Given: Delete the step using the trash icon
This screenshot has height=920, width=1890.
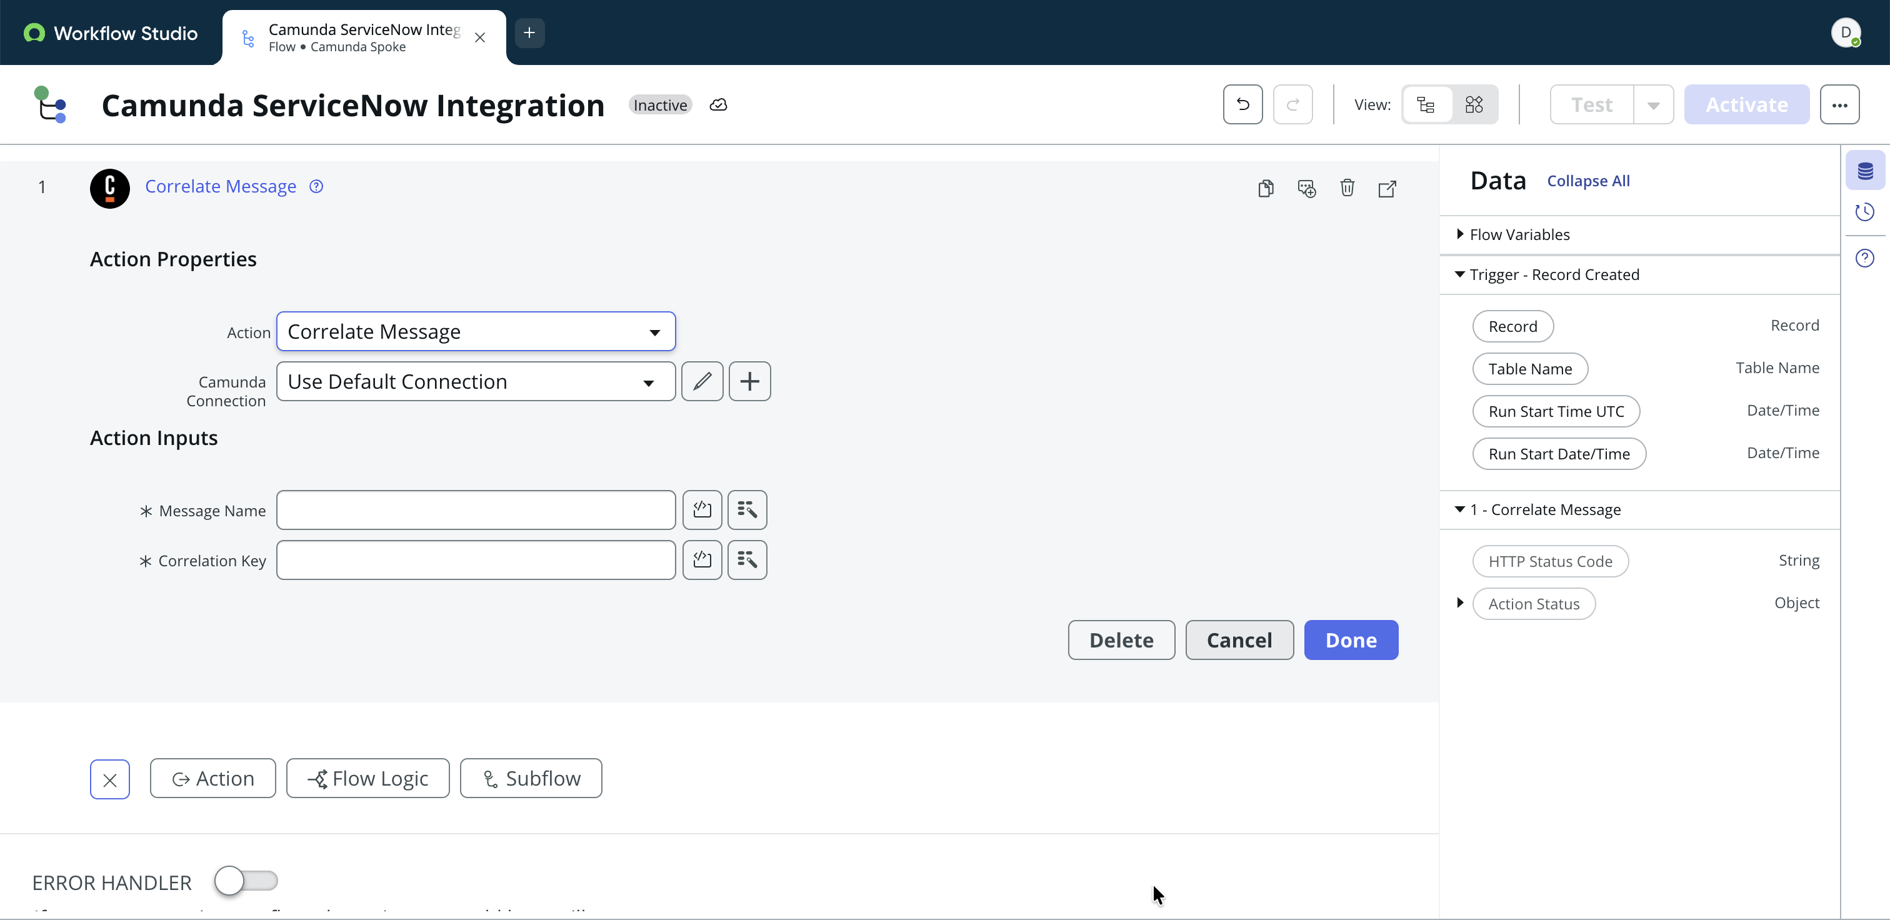Looking at the screenshot, I should point(1347,189).
